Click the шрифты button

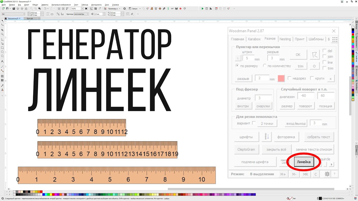pos(246,137)
